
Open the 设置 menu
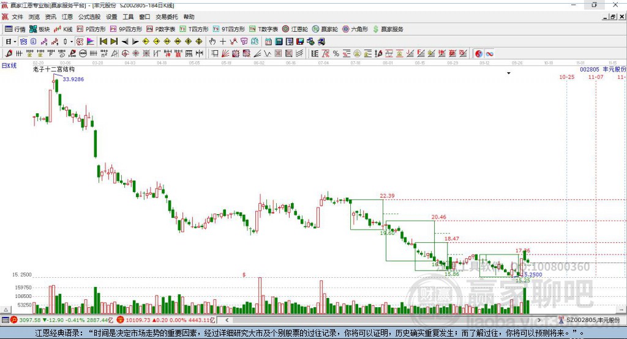(111, 17)
